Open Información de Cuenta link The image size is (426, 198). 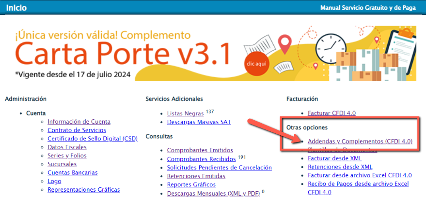point(79,121)
